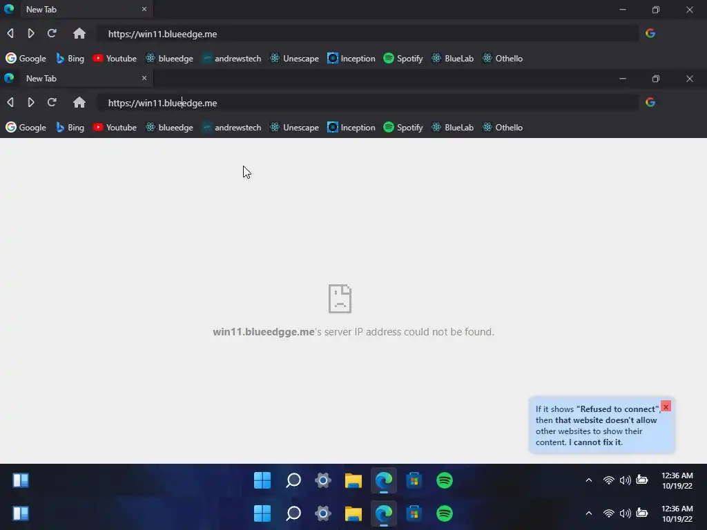The width and height of the screenshot is (707, 530).
Task: Open the Unescape bookmark in the upper bookmarks bar
Action: coord(294,58)
